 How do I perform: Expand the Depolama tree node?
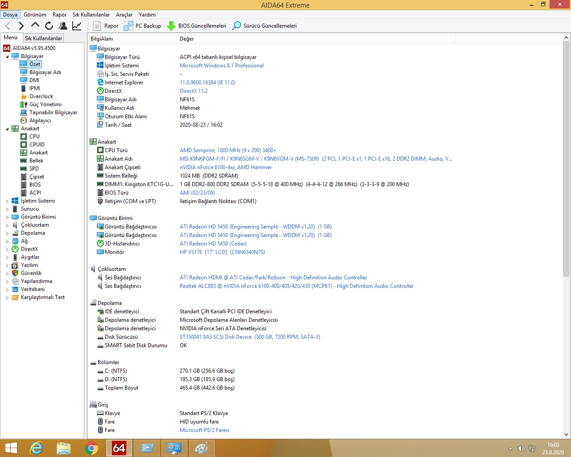click(7, 233)
